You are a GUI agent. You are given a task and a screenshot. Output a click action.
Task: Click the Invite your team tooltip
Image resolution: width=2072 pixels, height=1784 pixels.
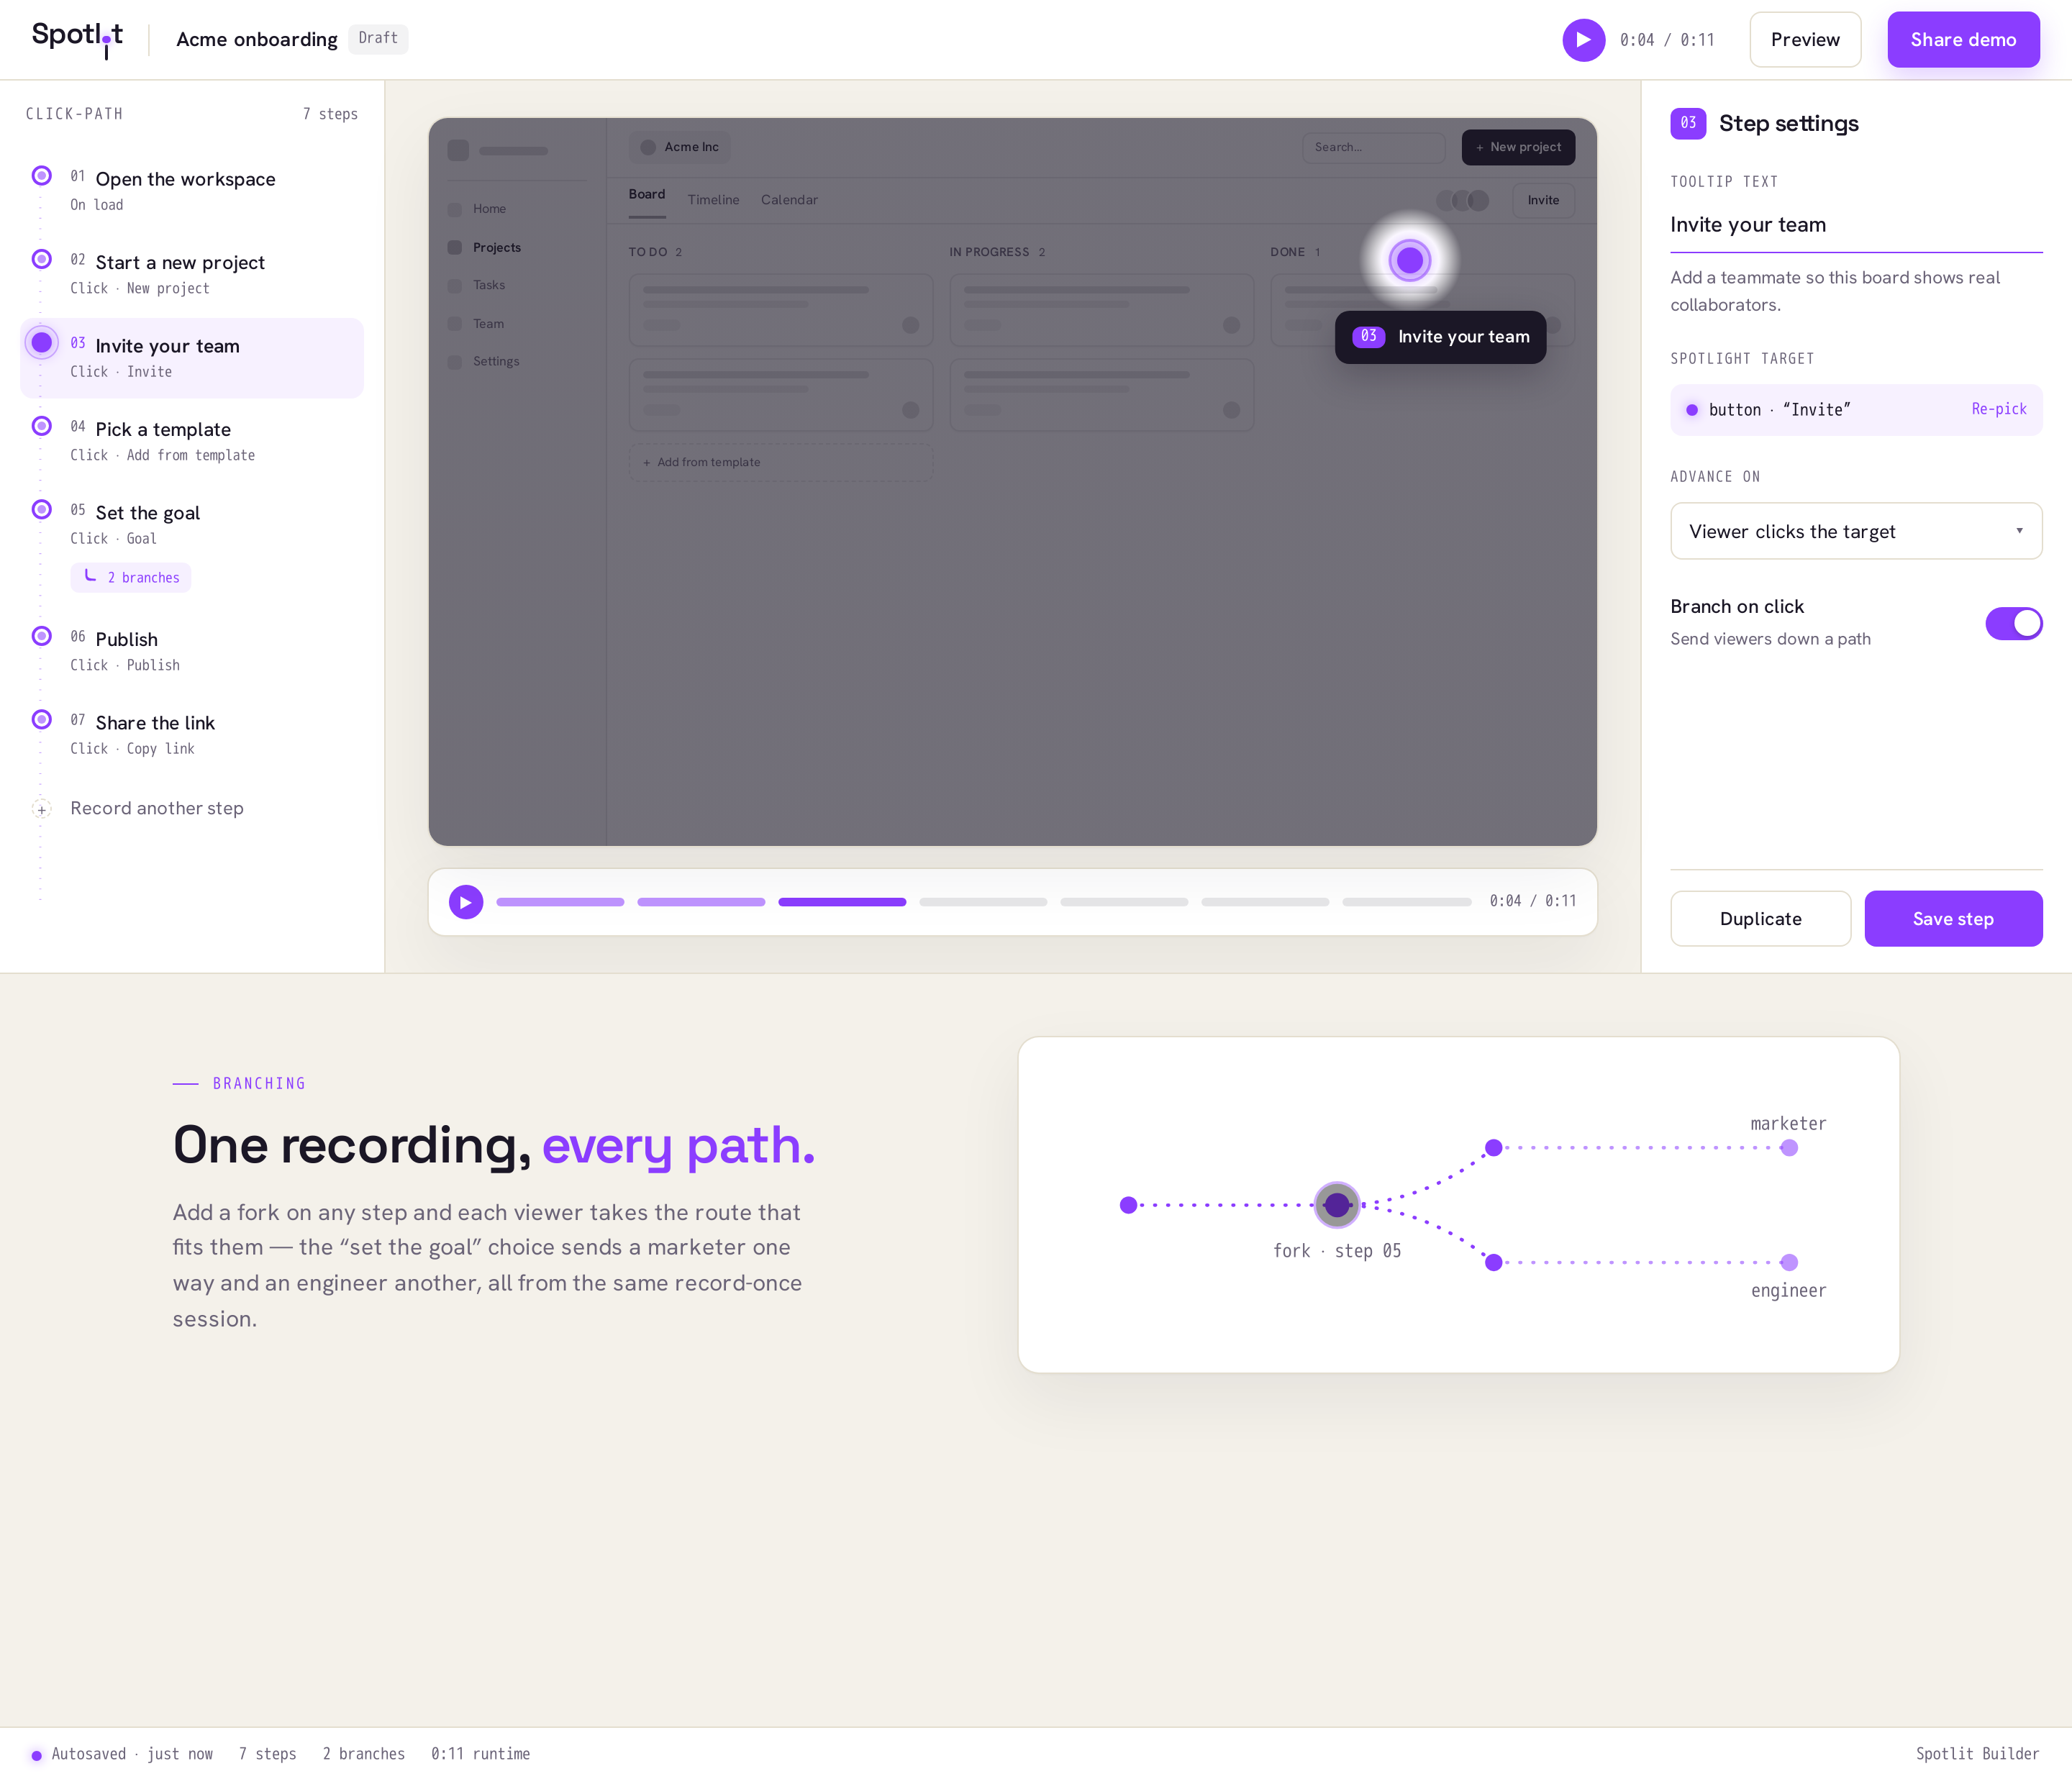(x=1440, y=337)
